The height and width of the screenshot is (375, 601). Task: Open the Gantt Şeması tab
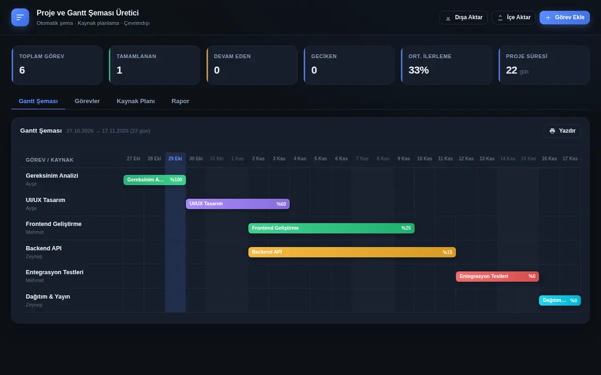click(x=38, y=101)
